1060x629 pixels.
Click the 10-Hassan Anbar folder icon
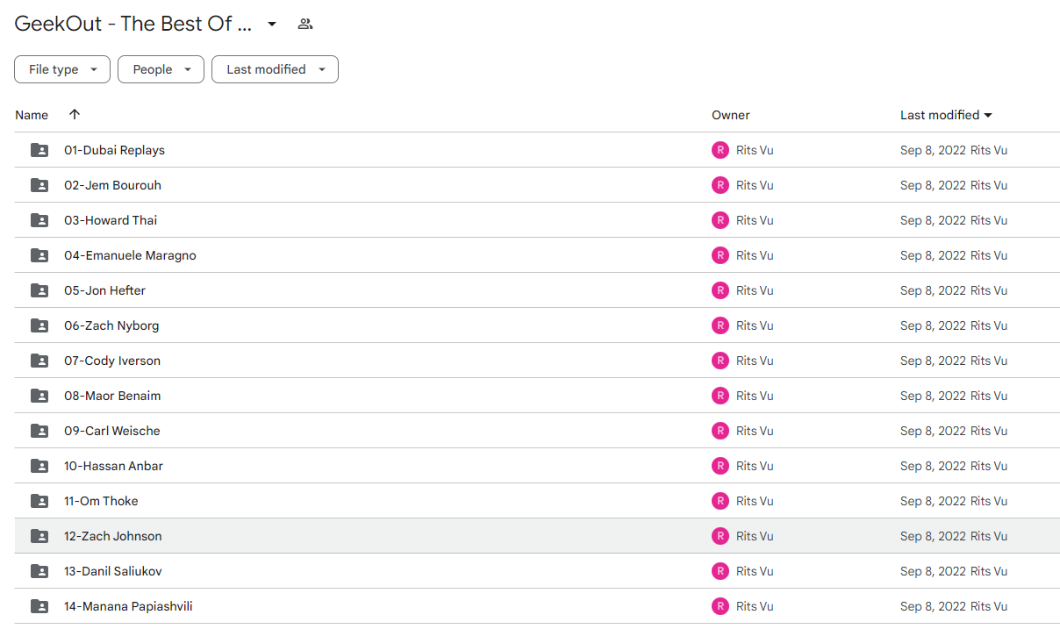tap(39, 466)
